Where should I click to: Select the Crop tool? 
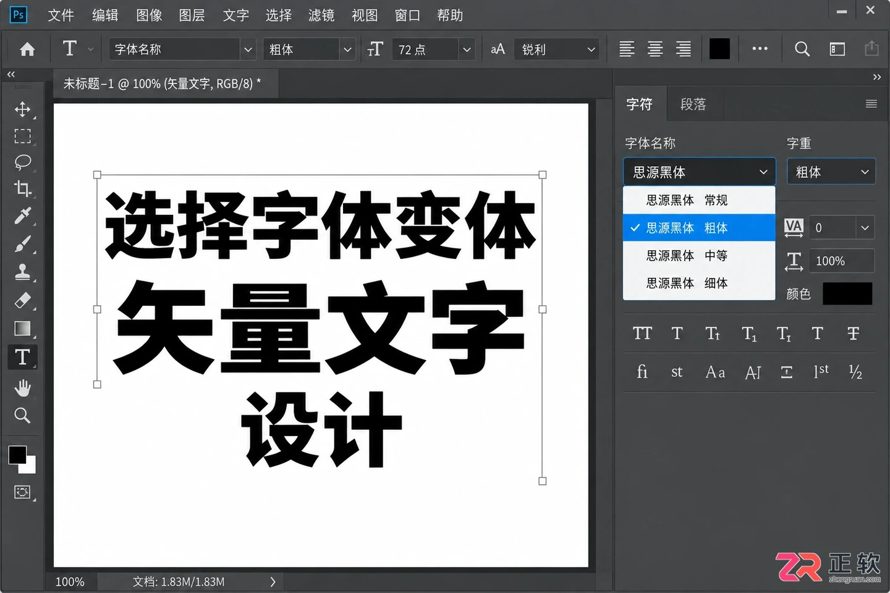[23, 189]
